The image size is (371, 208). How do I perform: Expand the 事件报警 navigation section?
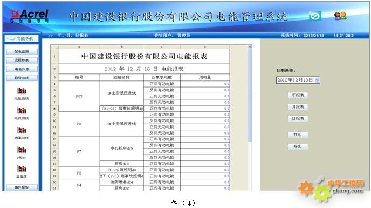tap(22, 187)
